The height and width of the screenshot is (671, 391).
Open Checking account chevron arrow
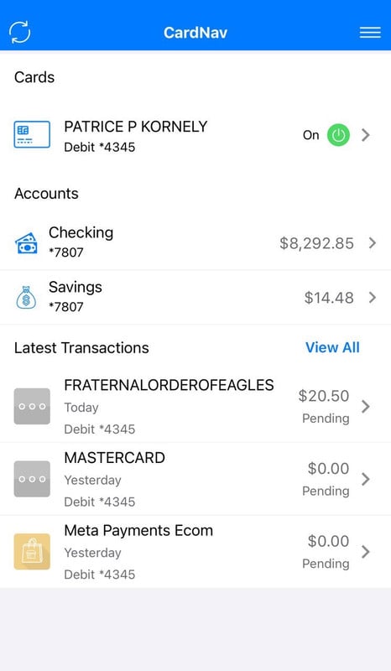click(x=373, y=243)
